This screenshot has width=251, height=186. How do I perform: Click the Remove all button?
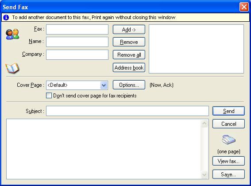point(129,55)
